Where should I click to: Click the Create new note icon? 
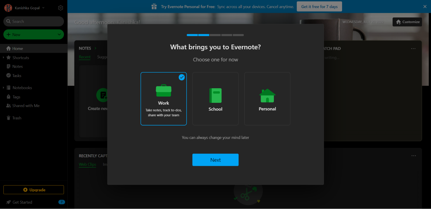pos(102,95)
